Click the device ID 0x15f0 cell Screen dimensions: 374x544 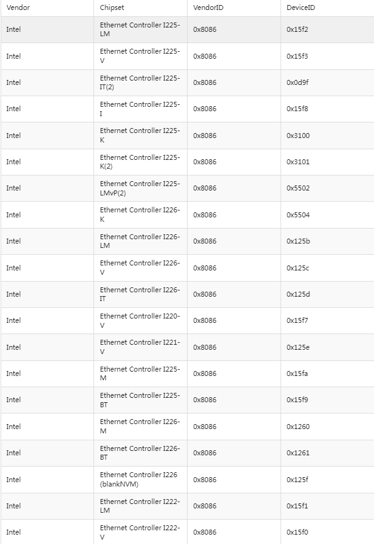coord(297,532)
